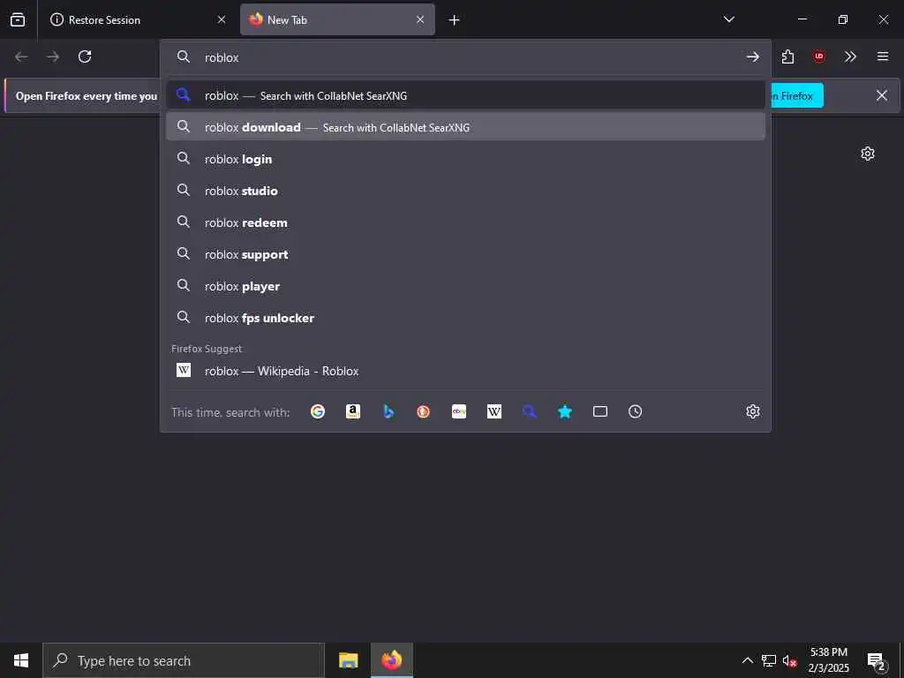Close the Restore Session tab

pos(222,20)
